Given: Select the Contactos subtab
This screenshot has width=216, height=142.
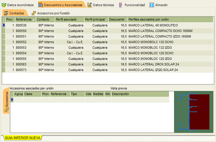Looking at the screenshot, I should tap(15, 13).
